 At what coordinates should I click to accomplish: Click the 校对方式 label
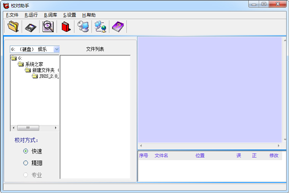pyautogui.click(x=26, y=140)
